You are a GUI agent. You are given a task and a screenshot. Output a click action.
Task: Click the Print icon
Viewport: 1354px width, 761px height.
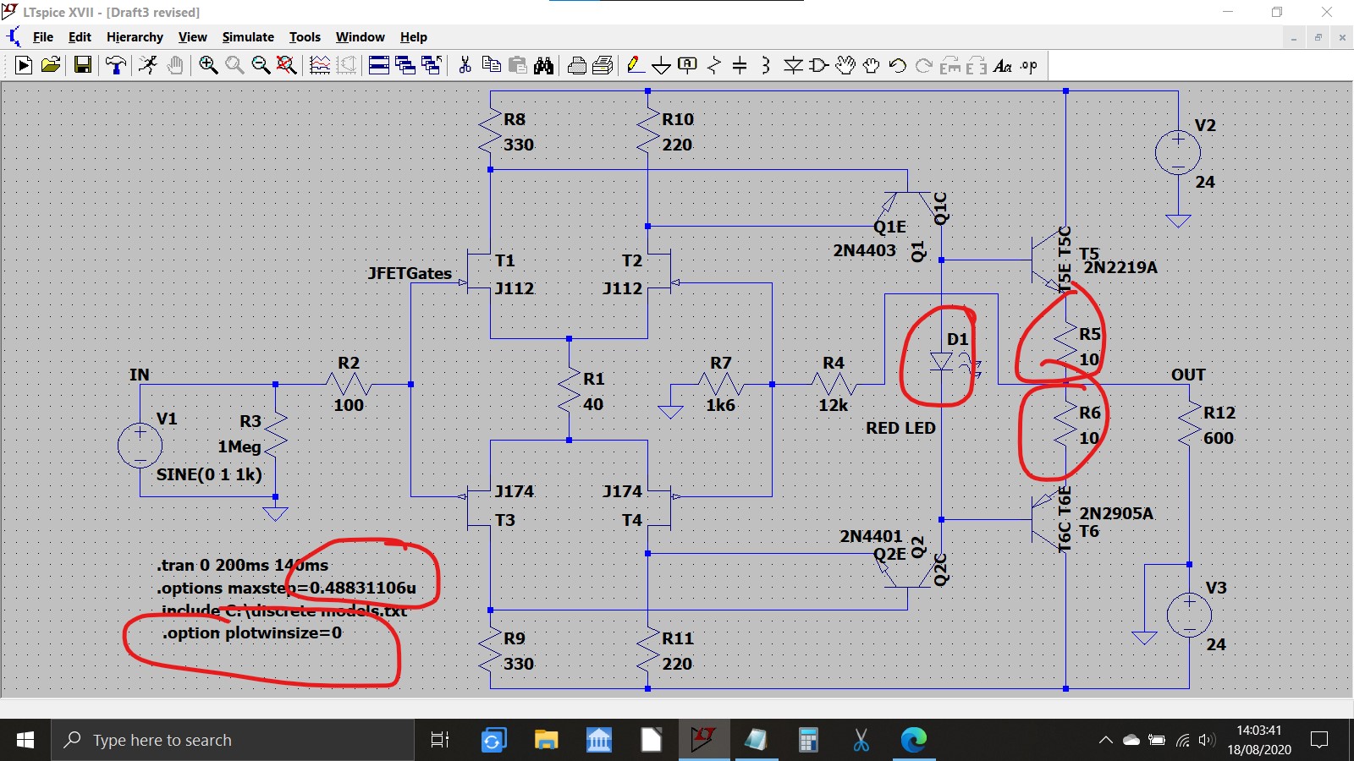[x=603, y=65]
